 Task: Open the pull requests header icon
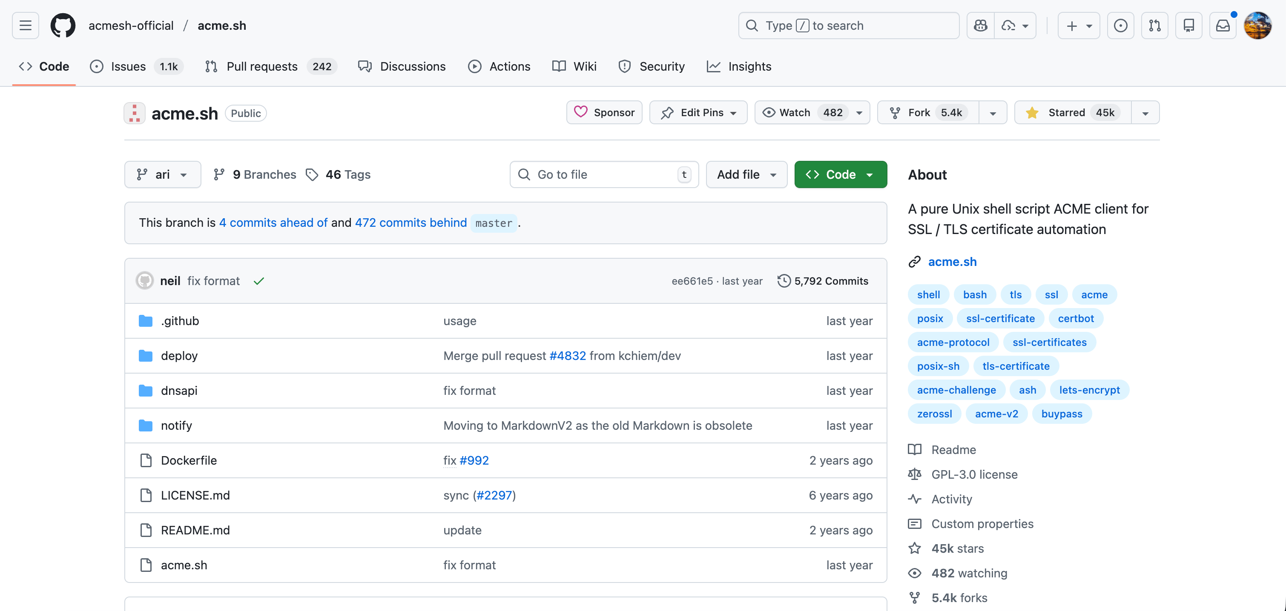pos(1155,26)
